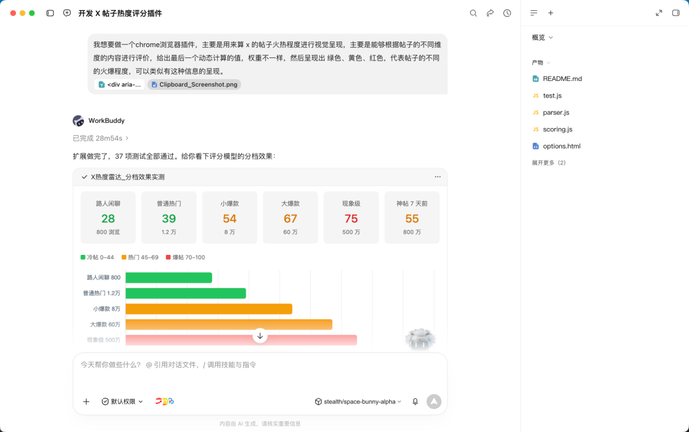Share conversation using the arrow icon

coord(490,13)
